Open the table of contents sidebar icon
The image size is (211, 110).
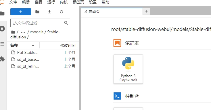pyautogui.click(x=2, y=44)
